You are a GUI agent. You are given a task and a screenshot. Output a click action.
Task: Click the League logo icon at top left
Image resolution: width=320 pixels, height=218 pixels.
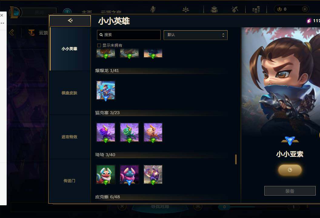coord(15,12)
